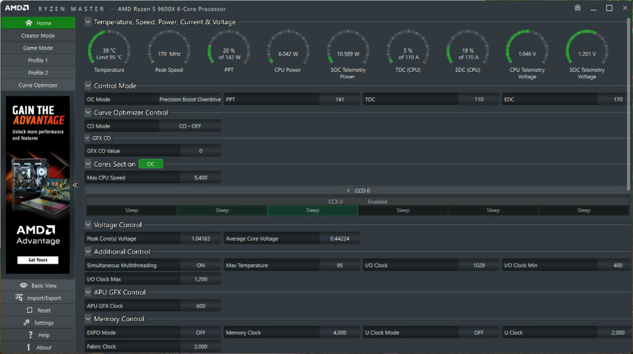Click the TDC value 110
633x354 pixels.
[479, 100]
